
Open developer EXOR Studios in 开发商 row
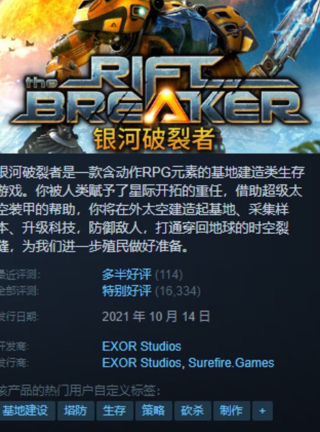(x=141, y=346)
